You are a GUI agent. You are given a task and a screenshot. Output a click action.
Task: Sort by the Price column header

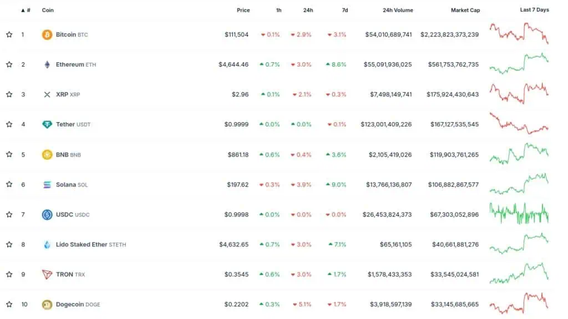[243, 10]
